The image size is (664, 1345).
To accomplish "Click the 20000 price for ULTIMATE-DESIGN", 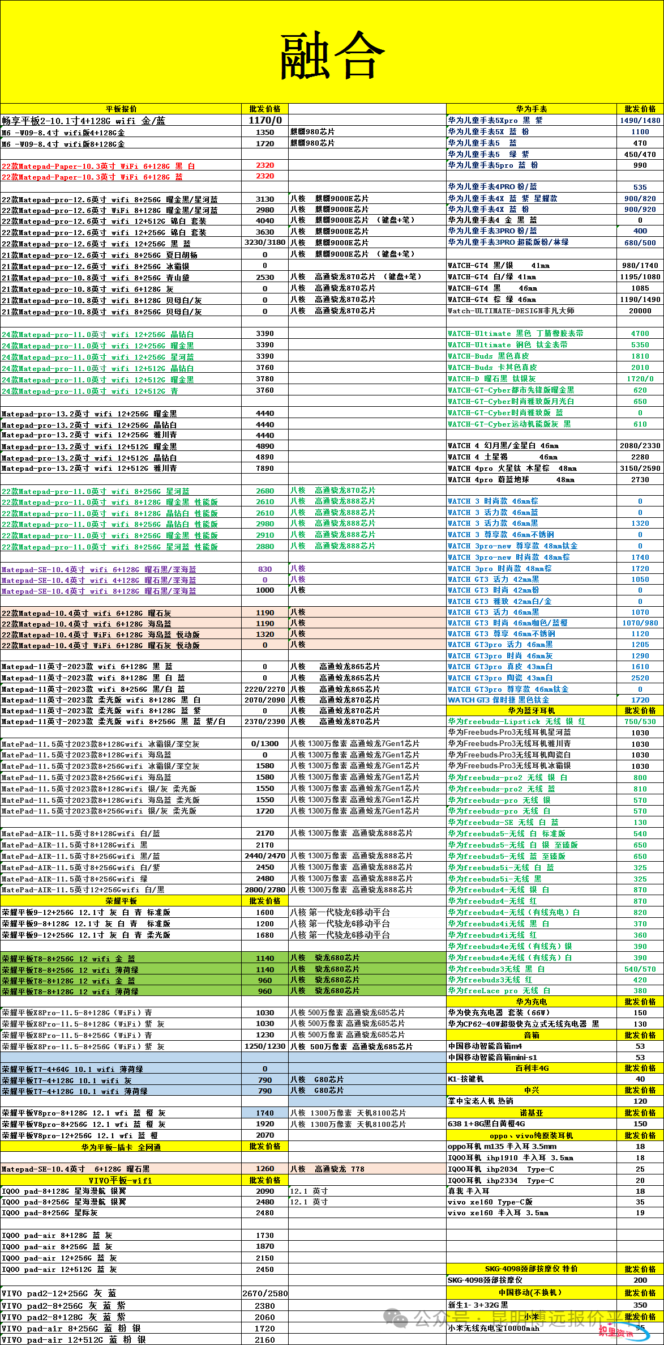I will 640,310.
